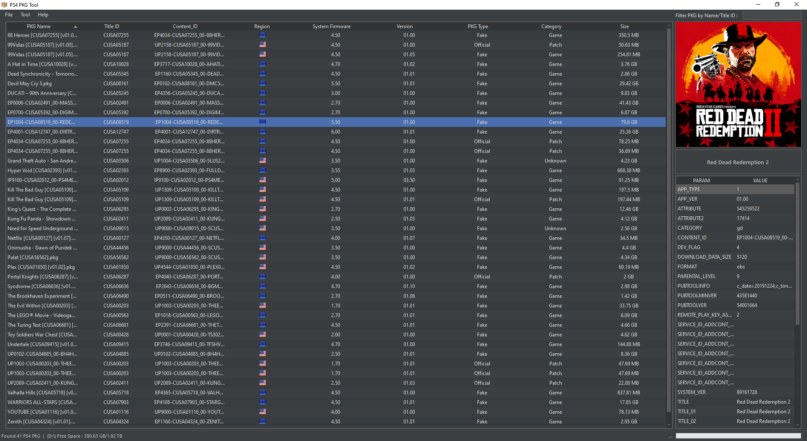The height and width of the screenshot is (441, 807).
Task: Open the File menu
Action: tap(9, 15)
